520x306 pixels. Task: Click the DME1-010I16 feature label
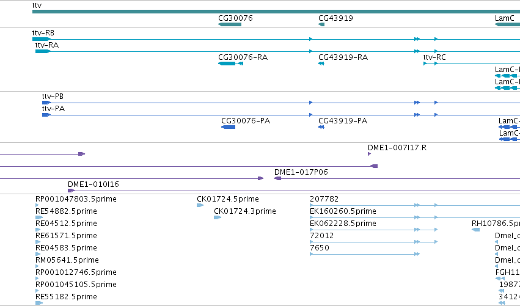click(x=93, y=184)
